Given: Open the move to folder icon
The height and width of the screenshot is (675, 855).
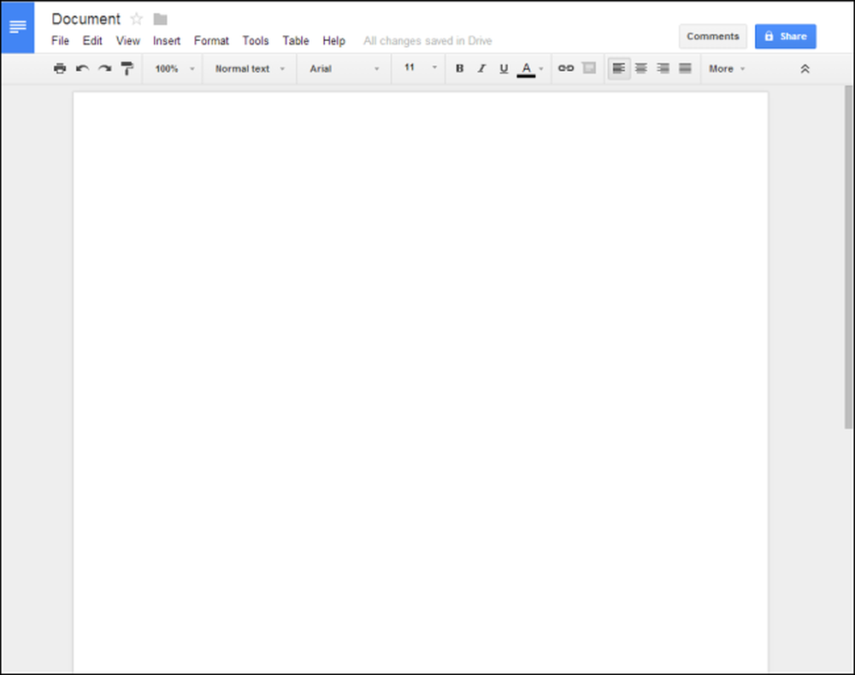Looking at the screenshot, I should click(x=161, y=20).
